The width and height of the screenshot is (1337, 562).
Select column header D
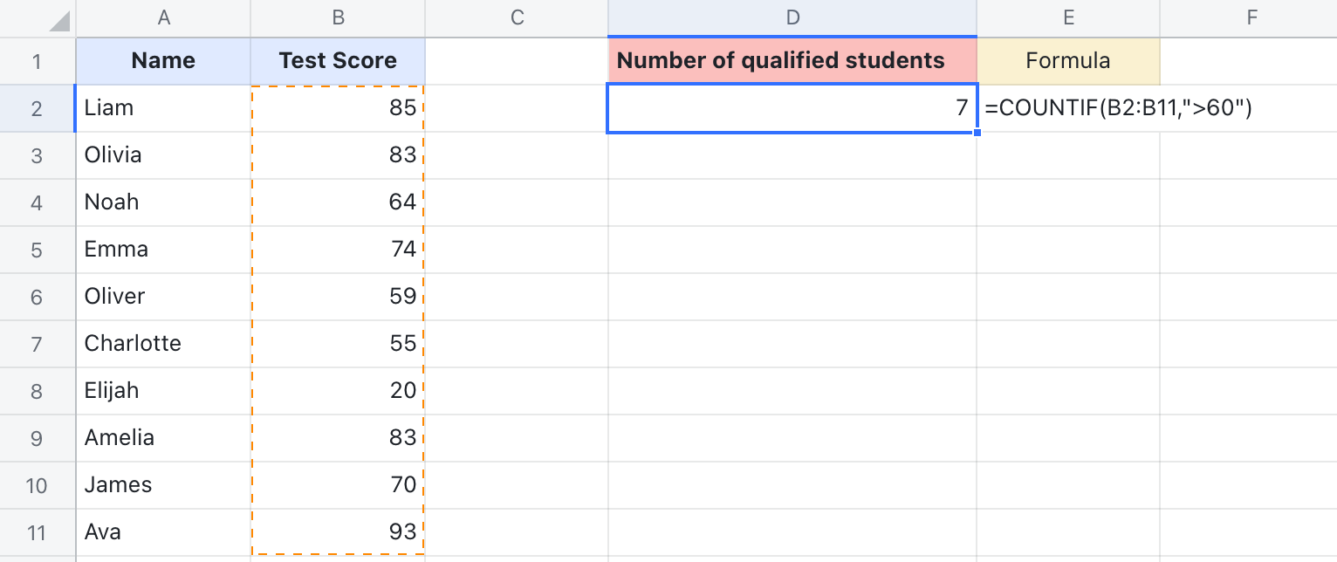(x=792, y=17)
